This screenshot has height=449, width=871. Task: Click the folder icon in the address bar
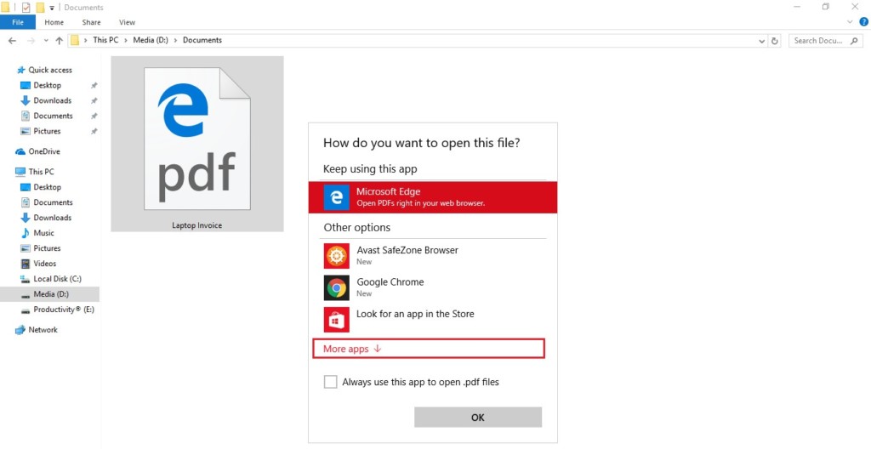(75, 40)
